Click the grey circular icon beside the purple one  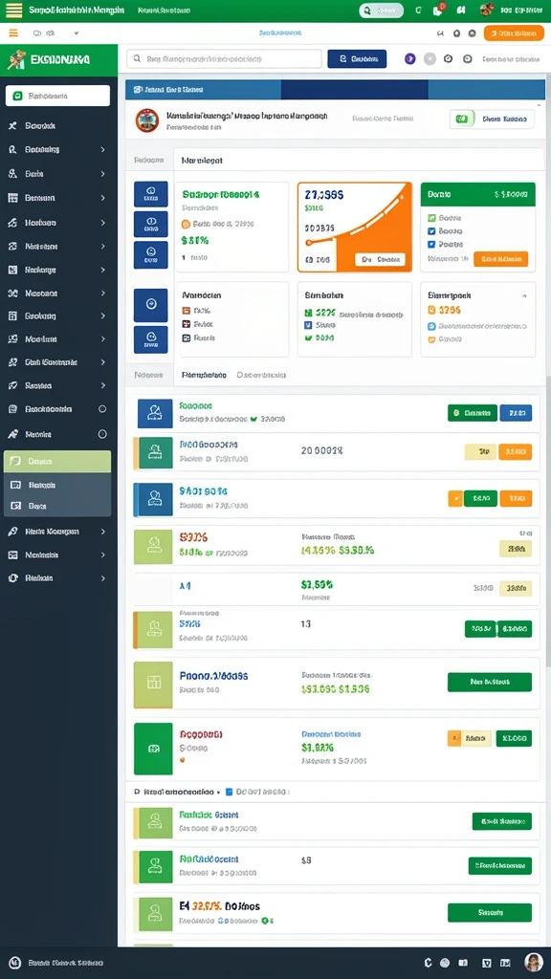(430, 58)
